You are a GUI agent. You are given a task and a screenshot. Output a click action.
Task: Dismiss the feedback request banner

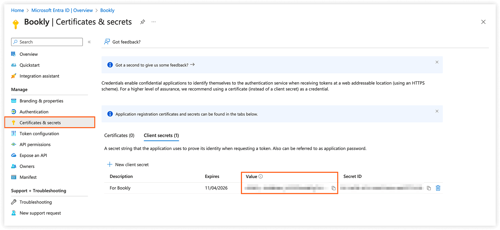tap(437, 62)
